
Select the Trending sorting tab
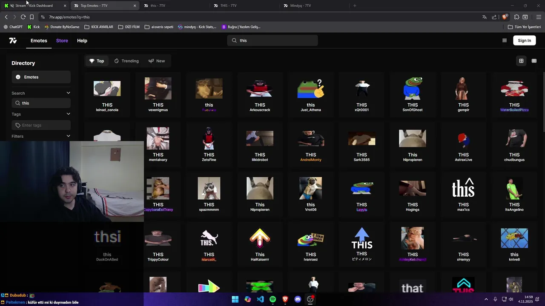[126, 61]
